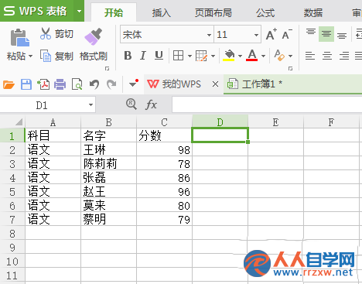Print with the printer icon

tap(60, 84)
